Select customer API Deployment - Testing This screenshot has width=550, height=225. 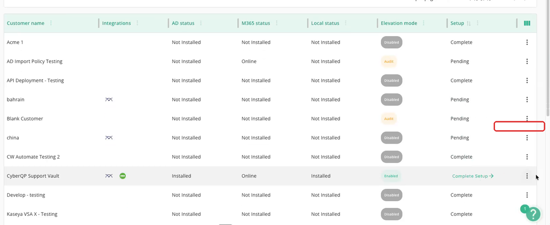35,80
